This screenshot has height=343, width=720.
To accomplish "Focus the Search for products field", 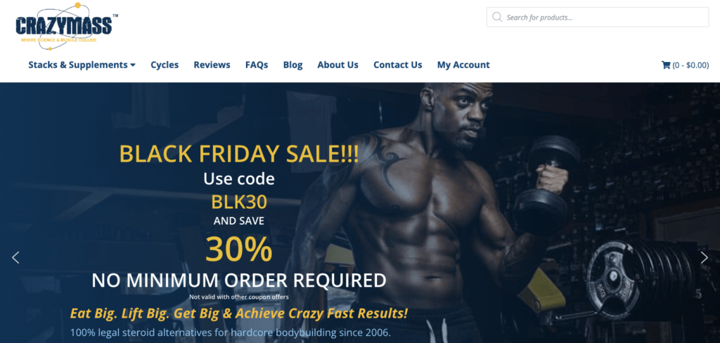I will click(598, 17).
